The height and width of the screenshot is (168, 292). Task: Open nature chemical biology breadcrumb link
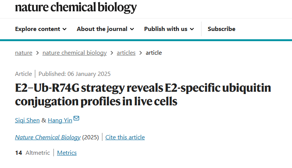click(74, 53)
